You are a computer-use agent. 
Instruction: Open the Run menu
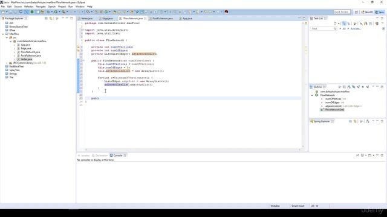[x=70, y=7]
